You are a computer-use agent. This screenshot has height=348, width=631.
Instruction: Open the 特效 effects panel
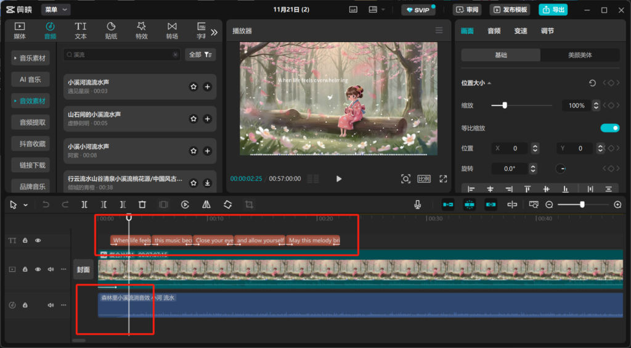tap(142, 31)
